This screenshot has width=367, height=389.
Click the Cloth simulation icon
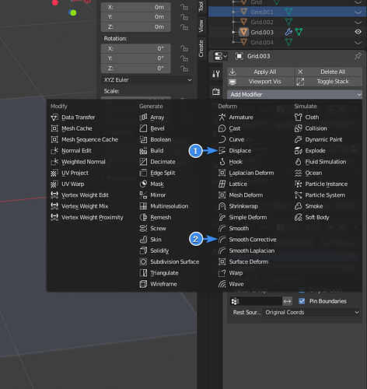coord(299,117)
